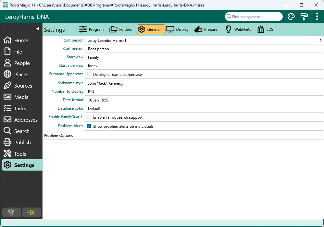Viewport: 324px width, 227px height.
Task: Toggle Display surnames uppercase checkbox
Action: coord(89,74)
